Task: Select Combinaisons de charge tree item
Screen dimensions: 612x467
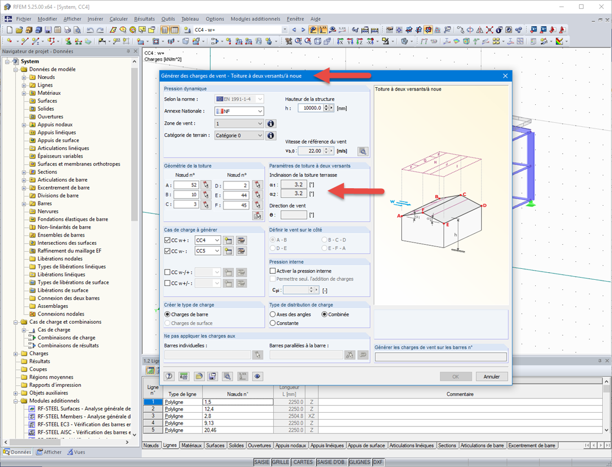Action: coord(66,337)
